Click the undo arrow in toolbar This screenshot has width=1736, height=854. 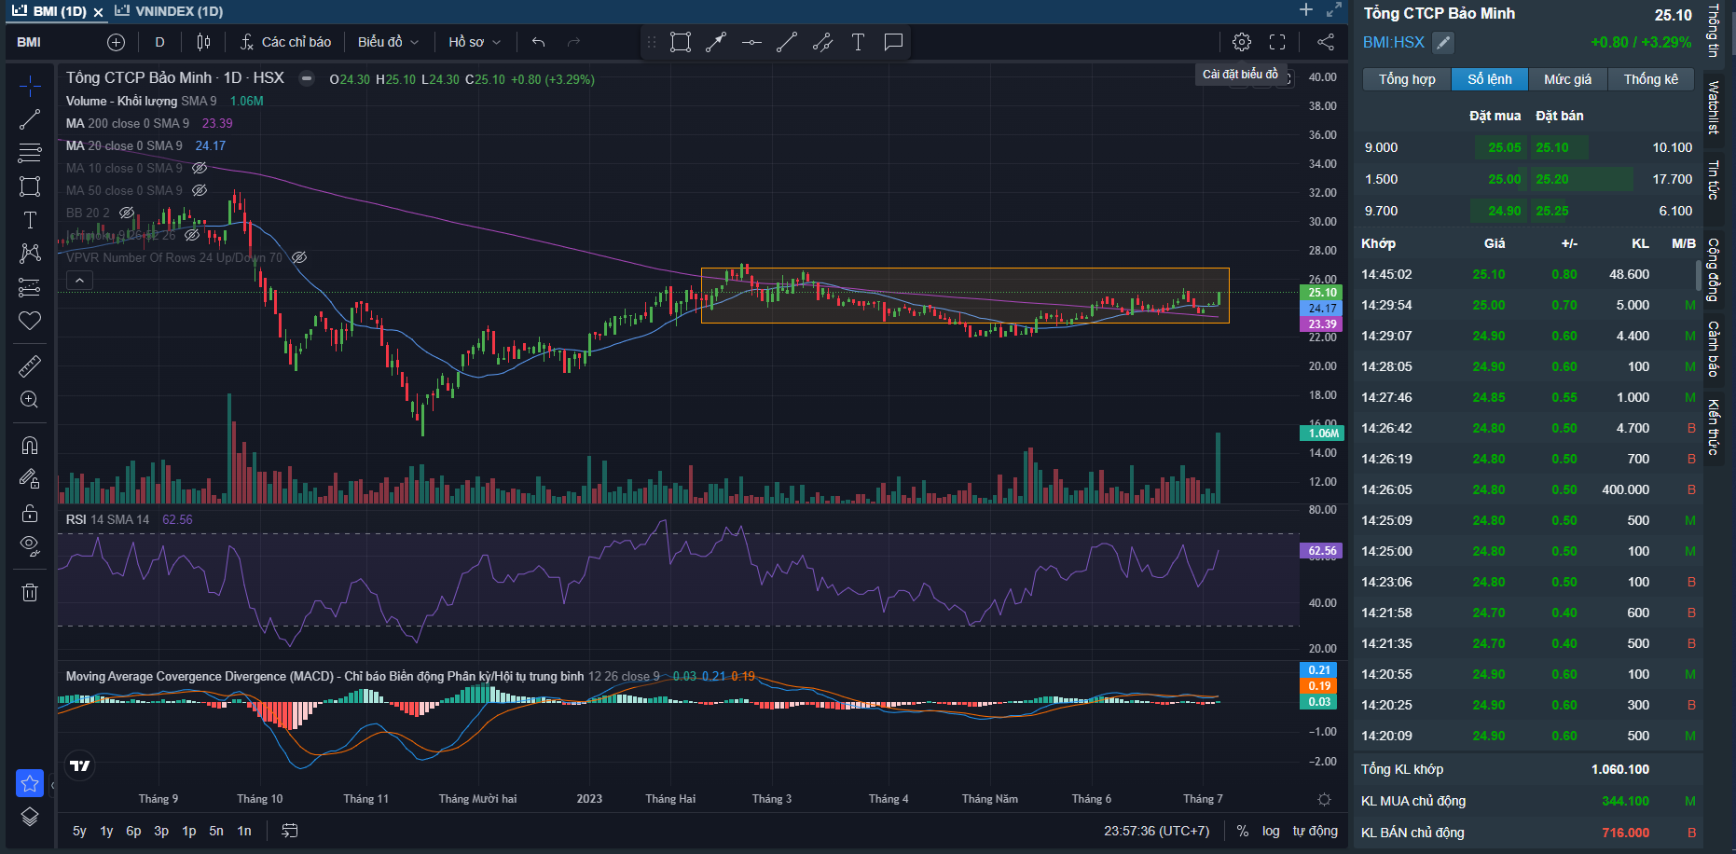[538, 42]
